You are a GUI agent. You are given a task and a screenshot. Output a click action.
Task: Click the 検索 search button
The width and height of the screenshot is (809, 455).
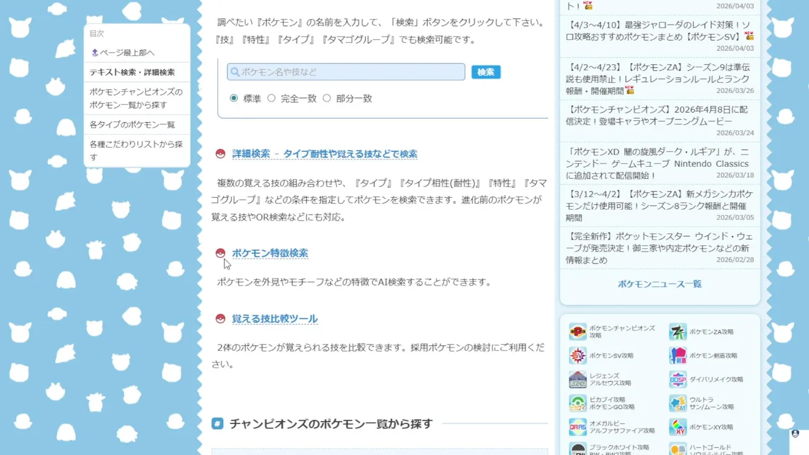click(x=485, y=72)
